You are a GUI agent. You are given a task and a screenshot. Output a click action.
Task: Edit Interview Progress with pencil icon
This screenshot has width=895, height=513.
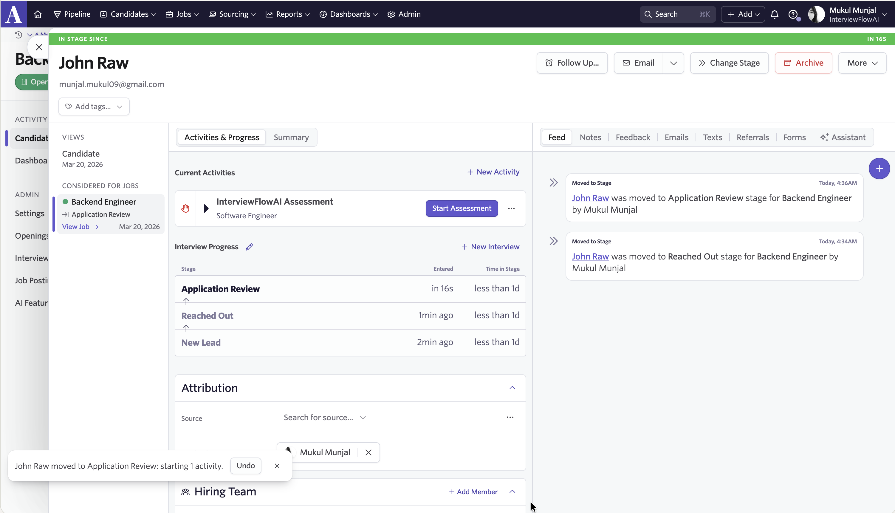point(249,247)
